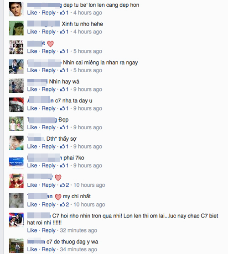Click the thumbs-up icon on 'phai 7ko' comment
The height and width of the screenshot is (254, 228).
62,165
